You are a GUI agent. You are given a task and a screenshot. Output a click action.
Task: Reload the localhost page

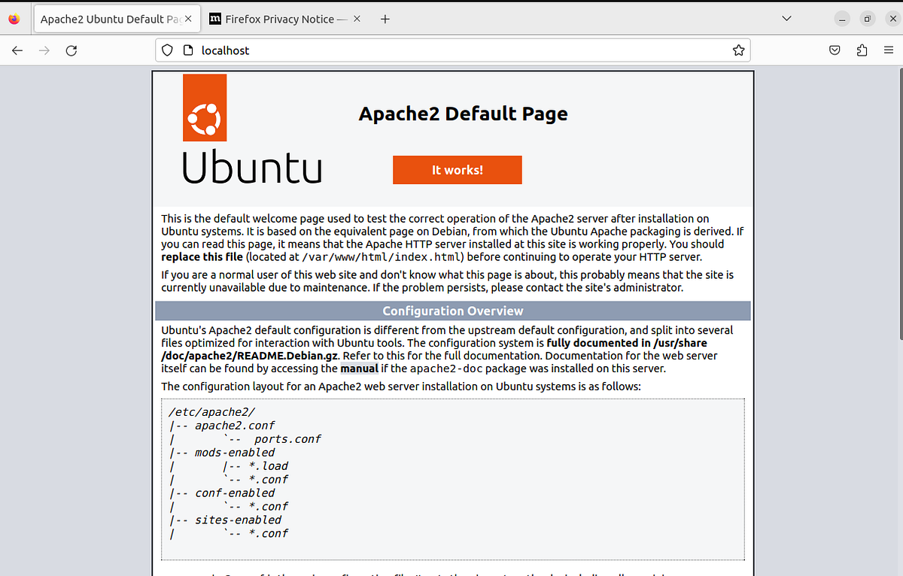pos(71,50)
